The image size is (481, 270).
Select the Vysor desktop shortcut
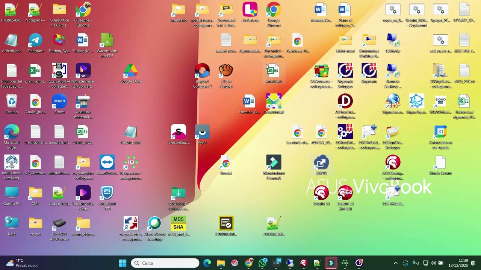(x=202, y=135)
